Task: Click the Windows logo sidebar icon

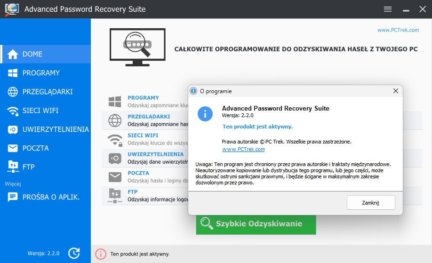Action: pyautogui.click(x=13, y=73)
